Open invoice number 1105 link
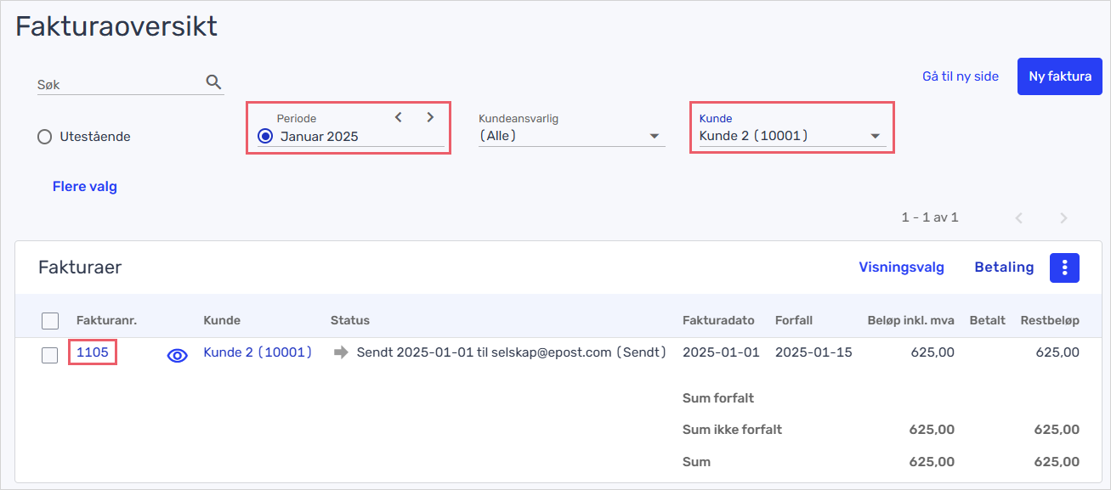 (x=93, y=352)
